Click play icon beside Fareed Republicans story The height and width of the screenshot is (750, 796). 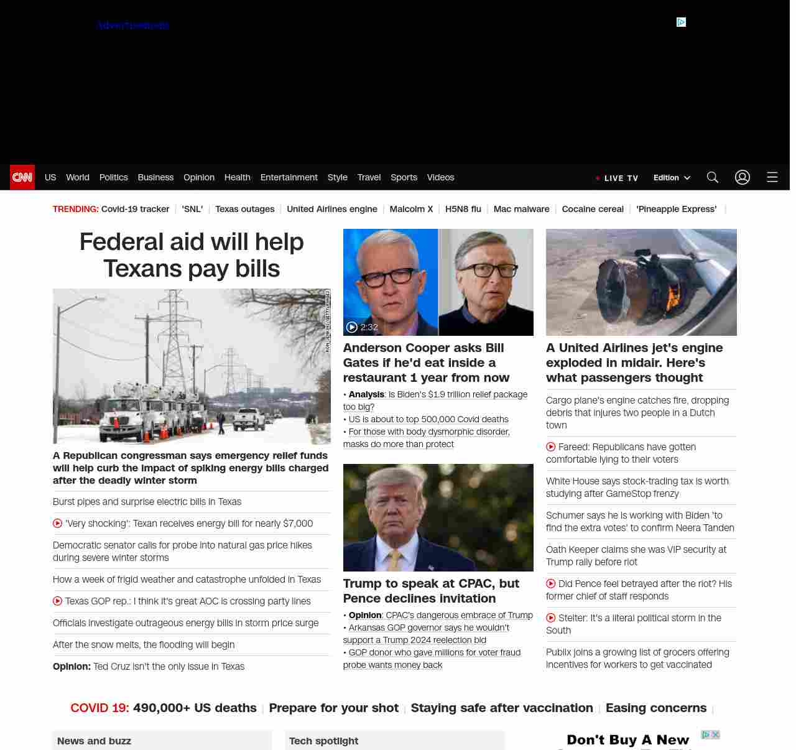pos(551,447)
